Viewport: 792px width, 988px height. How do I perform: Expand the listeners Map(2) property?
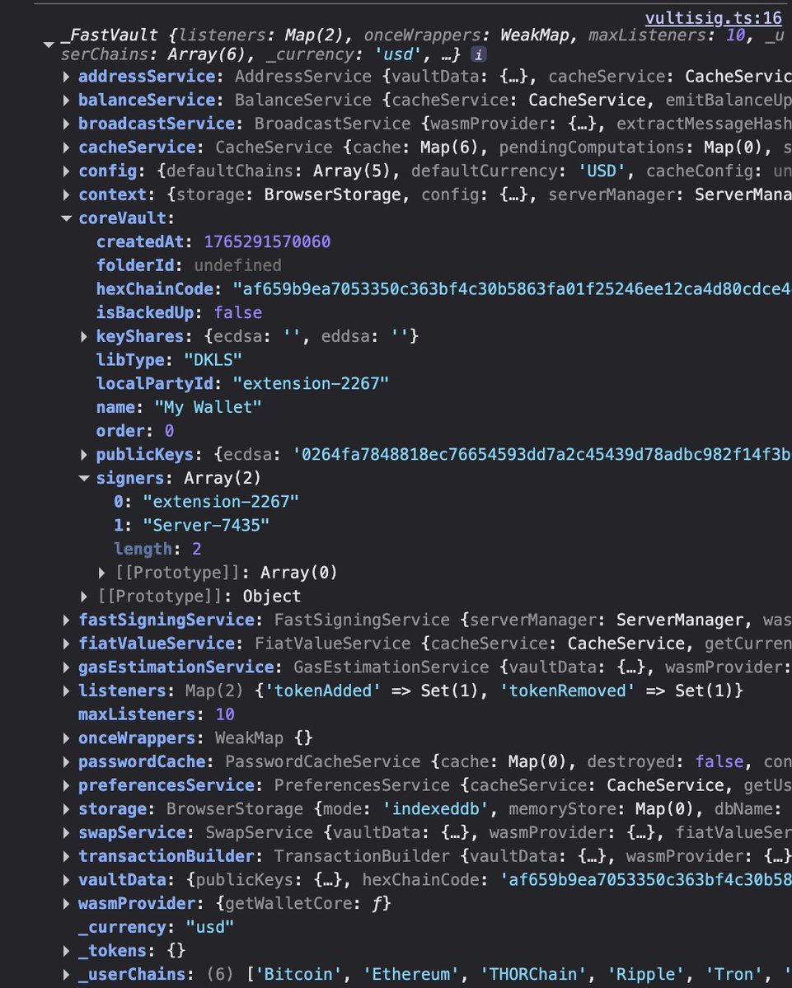pos(66,691)
